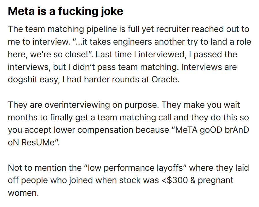Viewport: 259px width, 207px height.
Task: Click the phrase 'Not to mention the'
Action: click(x=45, y=168)
